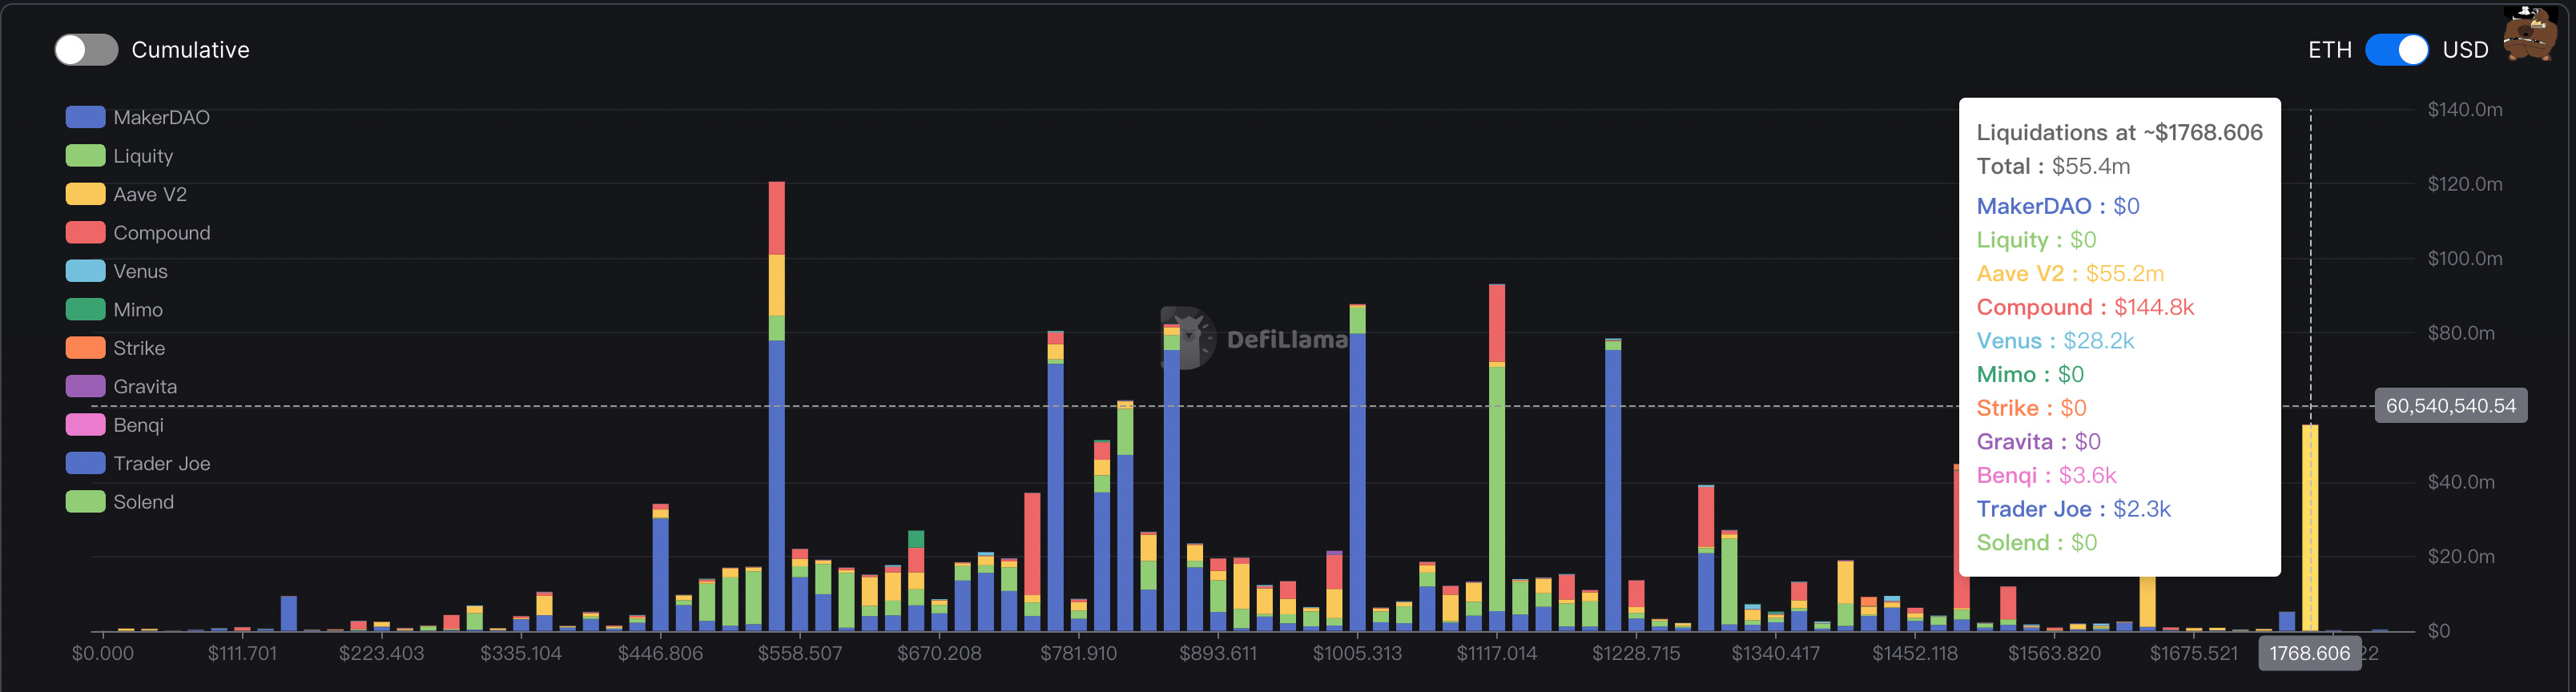Toggle the Trader Joe legend entry
This screenshot has height=692, width=2576.
pos(138,463)
